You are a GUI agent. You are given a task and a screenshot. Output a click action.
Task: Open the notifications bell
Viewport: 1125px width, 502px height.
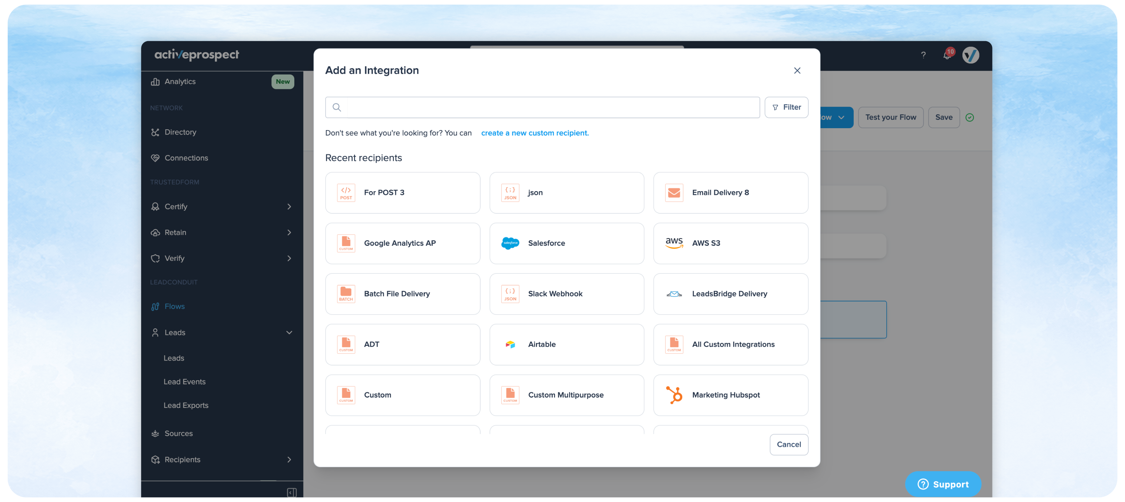(x=947, y=55)
